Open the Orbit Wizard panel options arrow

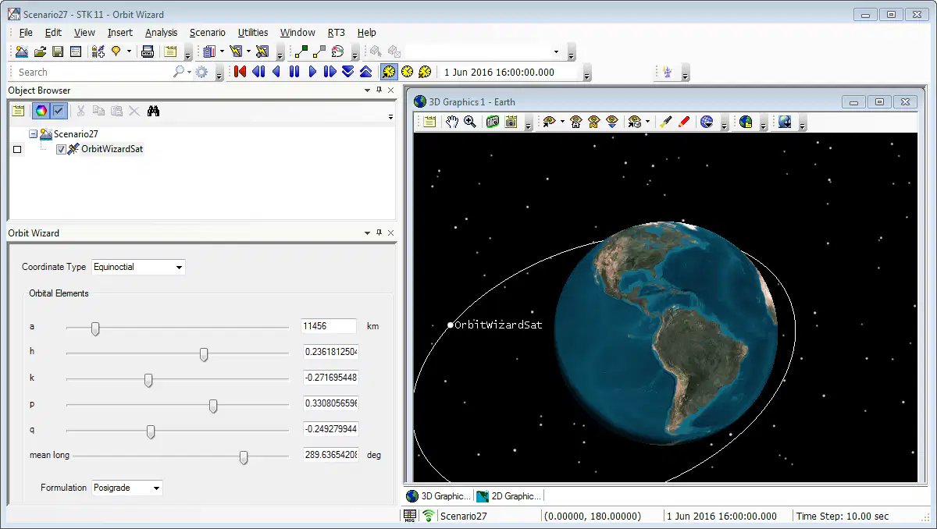[368, 233]
